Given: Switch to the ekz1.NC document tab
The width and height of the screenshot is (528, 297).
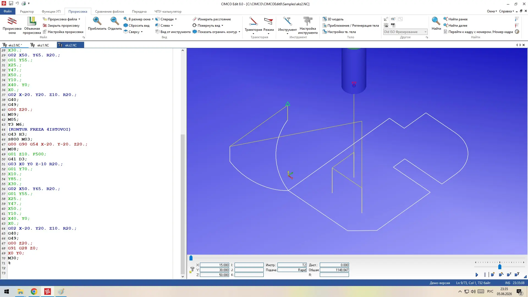Looking at the screenshot, I should [43, 45].
